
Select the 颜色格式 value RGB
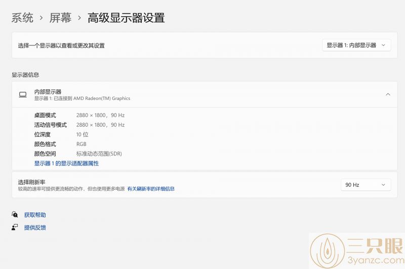pyautogui.click(x=82, y=144)
